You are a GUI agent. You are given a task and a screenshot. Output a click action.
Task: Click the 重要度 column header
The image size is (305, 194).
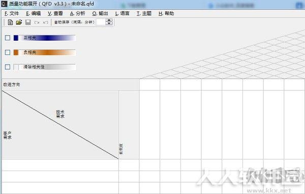coord(121,149)
